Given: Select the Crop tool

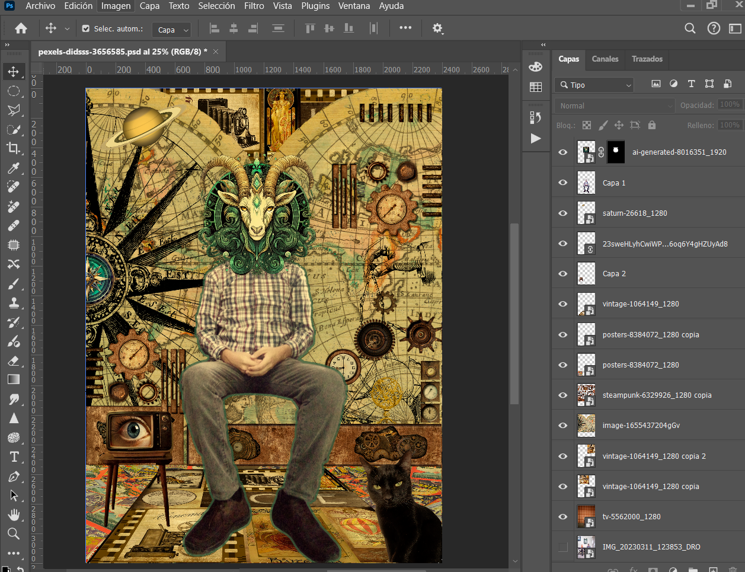Looking at the screenshot, I should tap(13, 148).
